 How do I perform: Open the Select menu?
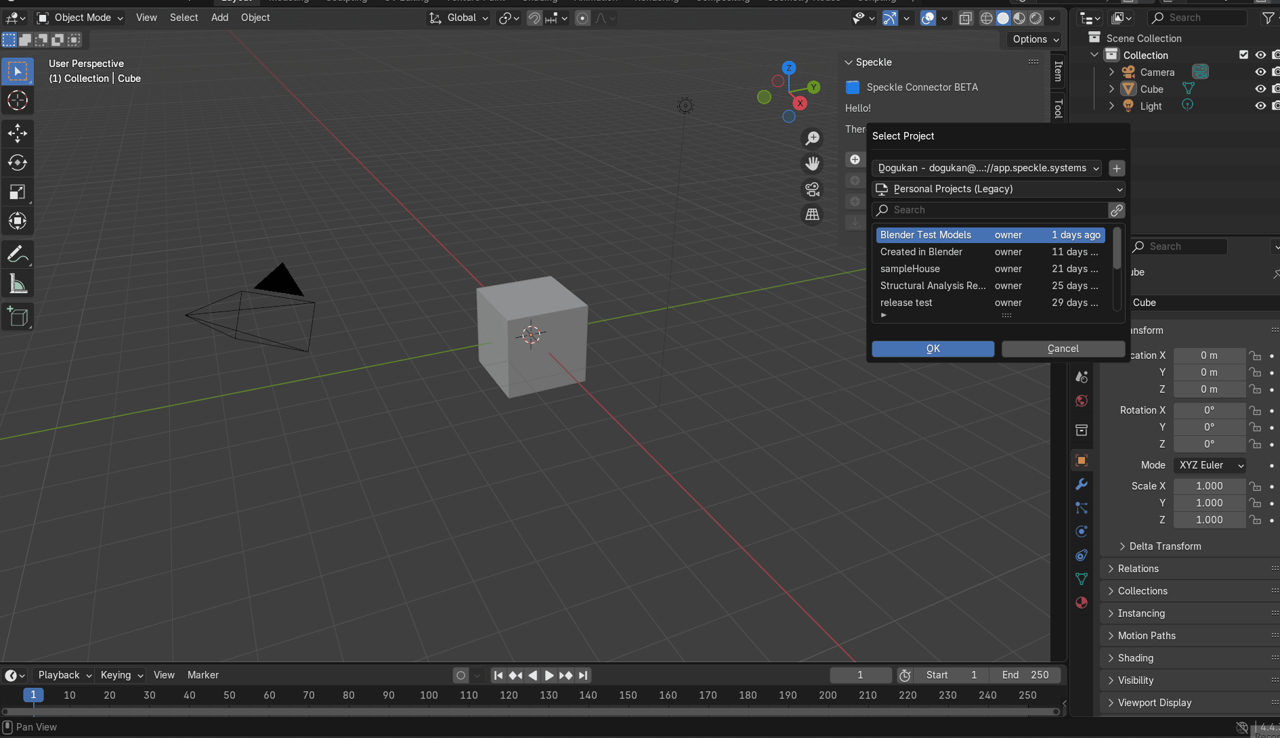tap(184, 18)
